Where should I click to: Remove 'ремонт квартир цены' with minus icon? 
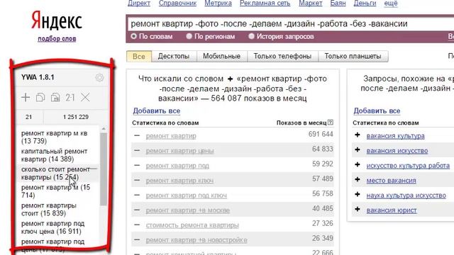click(137, 150)
